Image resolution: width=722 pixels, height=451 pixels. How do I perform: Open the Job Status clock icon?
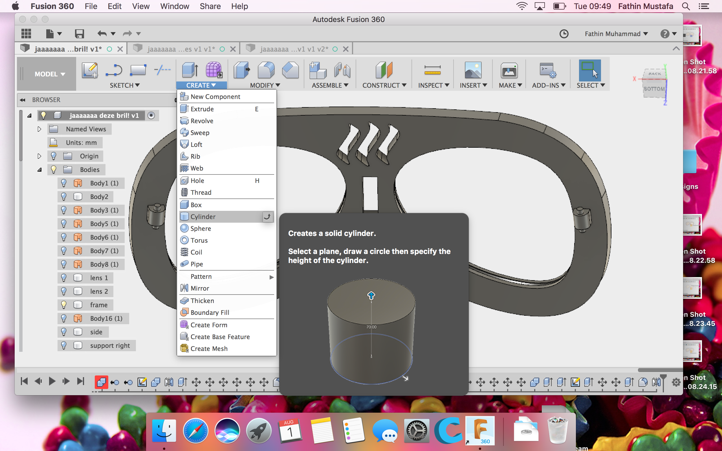coord(563,34)
